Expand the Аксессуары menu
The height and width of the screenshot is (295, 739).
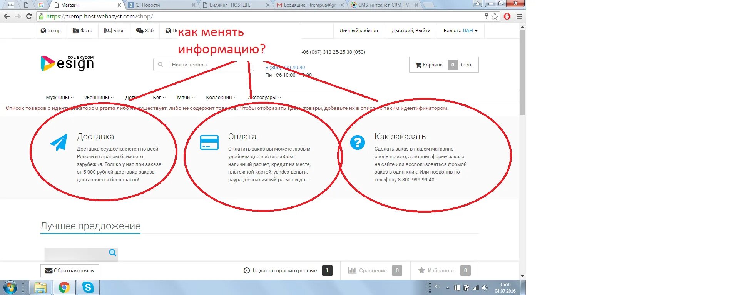(x=264, y=98)
